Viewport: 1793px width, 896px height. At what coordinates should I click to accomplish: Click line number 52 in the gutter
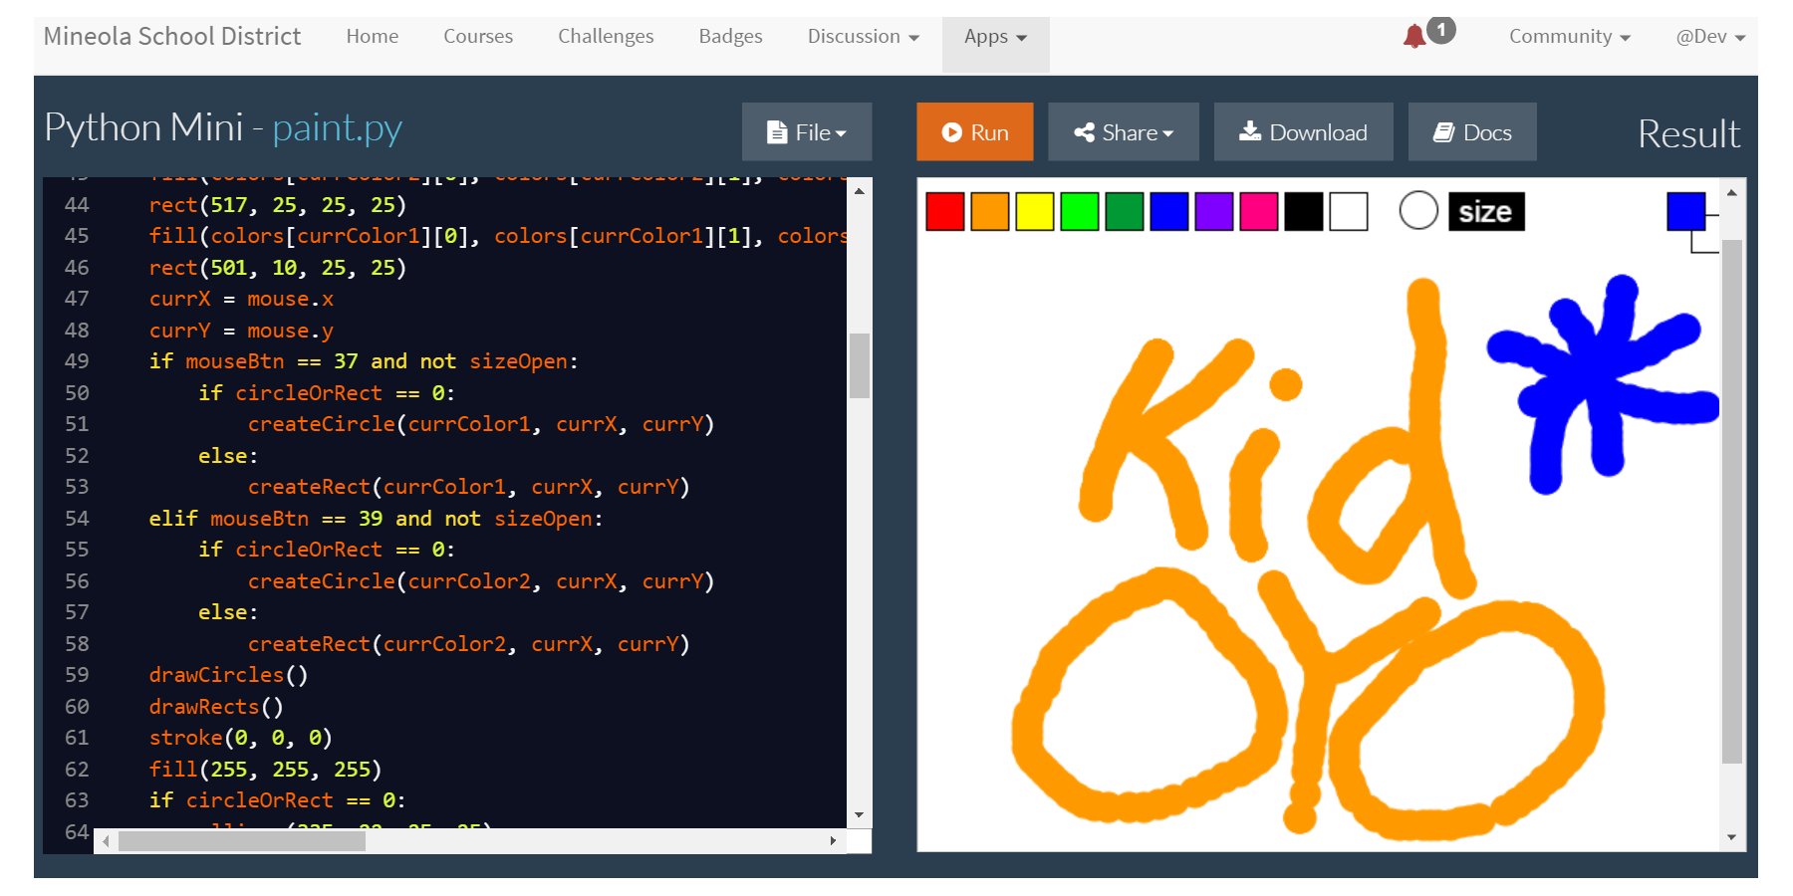coord(77,456)
